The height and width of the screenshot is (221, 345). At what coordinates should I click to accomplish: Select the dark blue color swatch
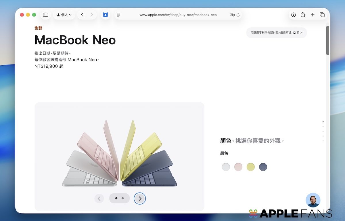(263, 167)
